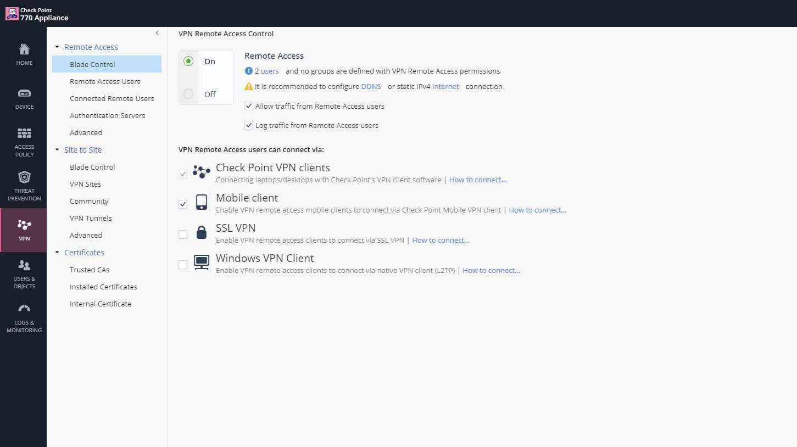Click the blue info icon beside 2 users
The width and height of the screenshot is (797, 447).
coord(249,71)
